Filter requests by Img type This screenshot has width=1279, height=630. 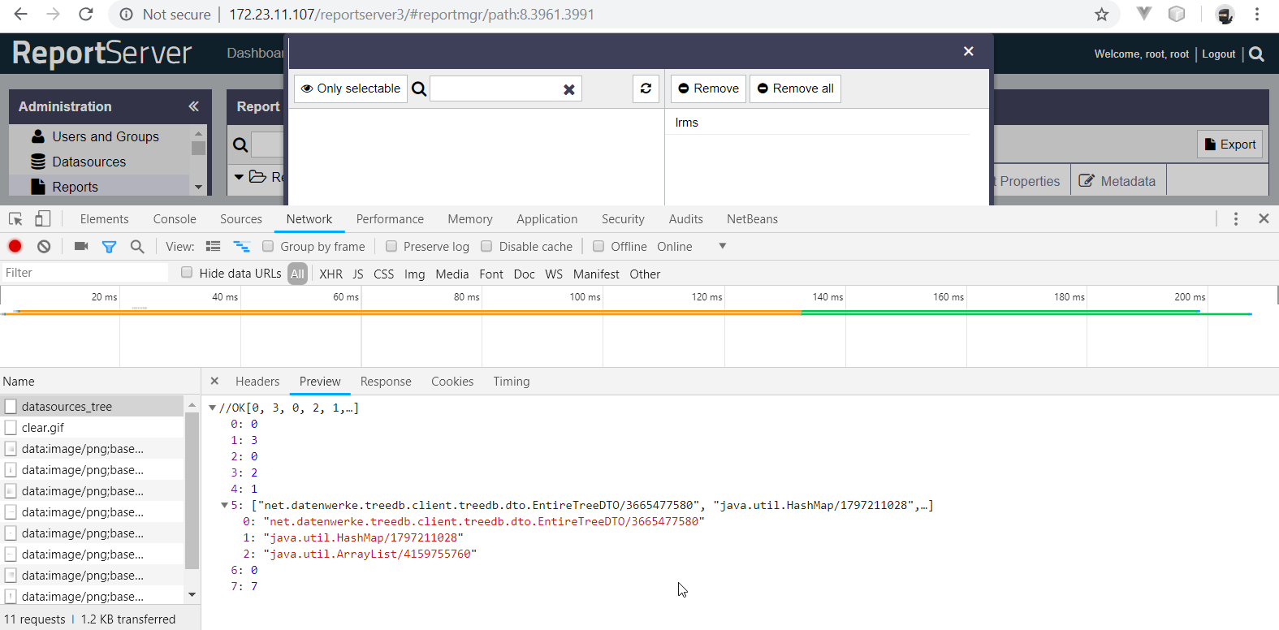pos(414,274)
